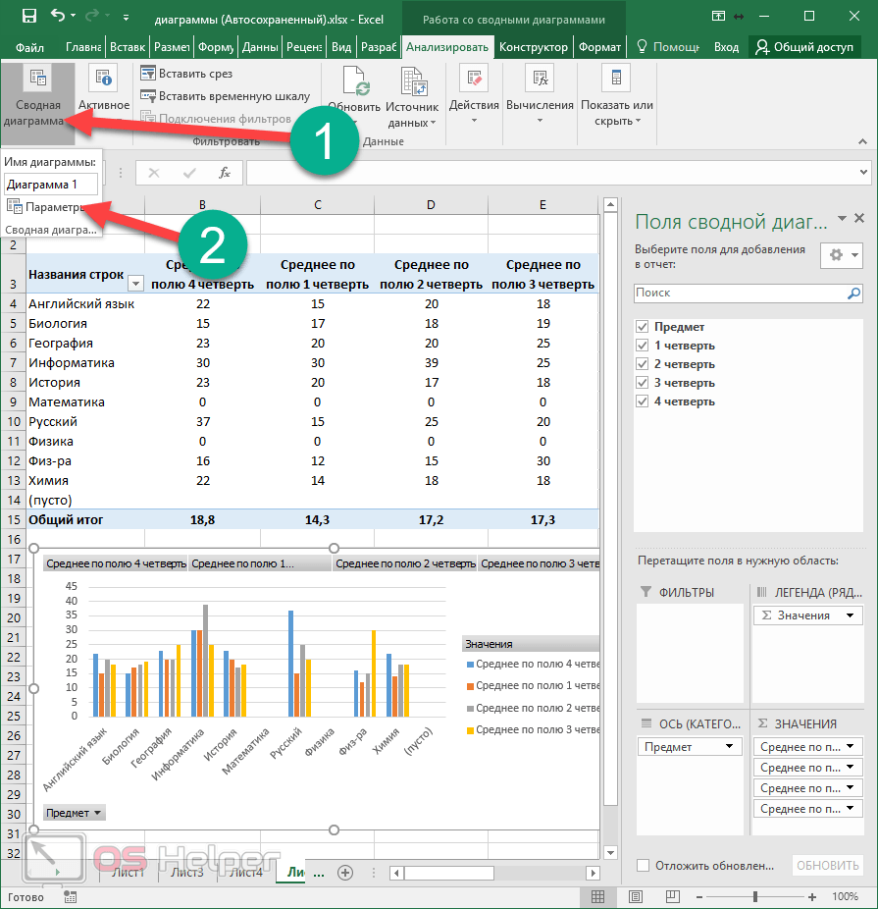
Task: Expand Предмет dropdown in axis area
Action: [x=731, y=747]
